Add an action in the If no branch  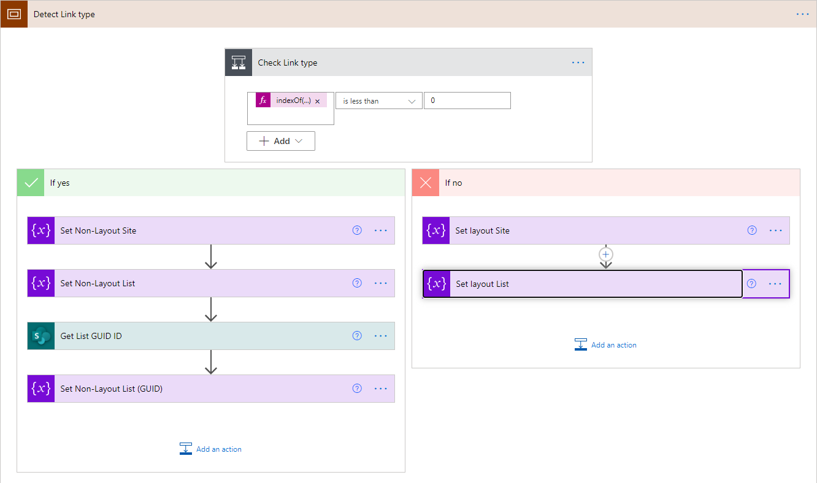[x=606, y=345]
